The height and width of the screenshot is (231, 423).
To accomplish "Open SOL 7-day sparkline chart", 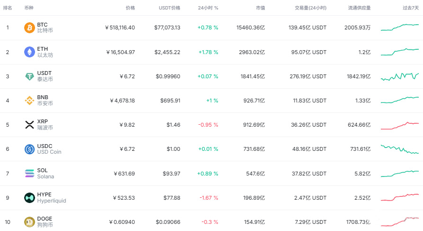I will coord(400,174).
